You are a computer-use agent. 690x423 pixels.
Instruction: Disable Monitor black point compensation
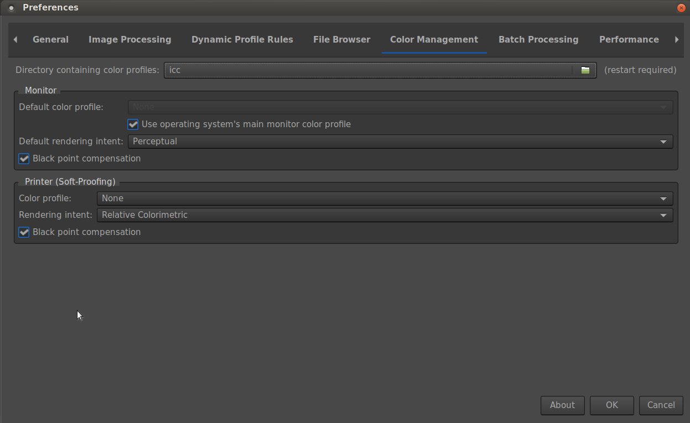pos(24,159)
